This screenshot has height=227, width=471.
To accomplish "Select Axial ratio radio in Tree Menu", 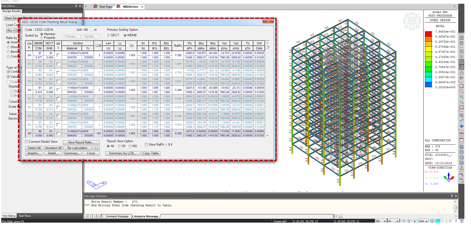I will point(8,42).
